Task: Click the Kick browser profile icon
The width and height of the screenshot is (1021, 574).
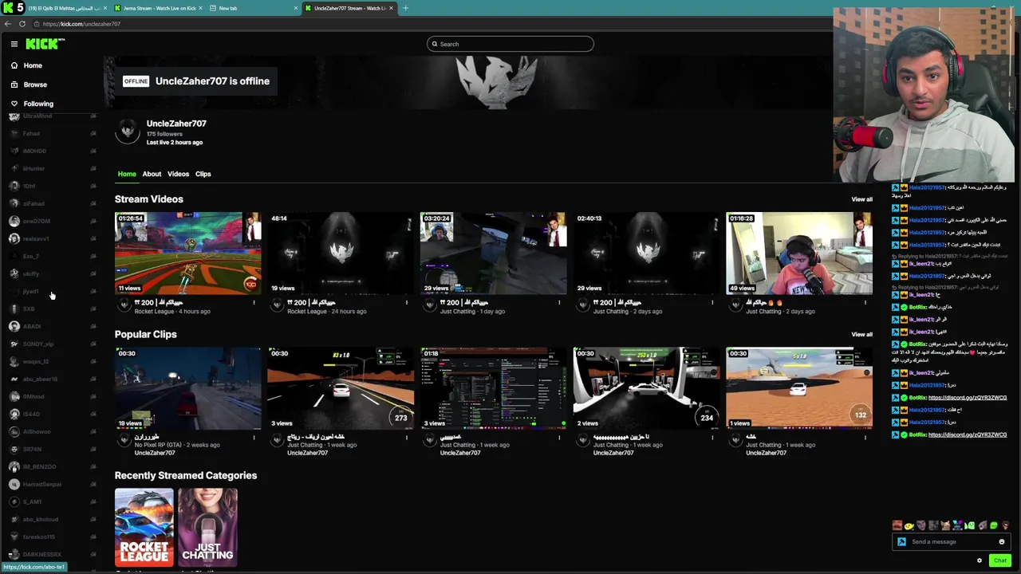Action: 14,8
